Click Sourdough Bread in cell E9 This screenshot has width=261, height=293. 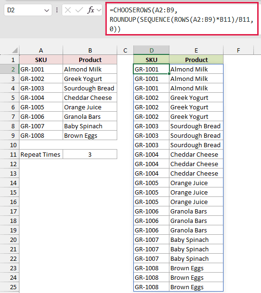click(196, 136)
